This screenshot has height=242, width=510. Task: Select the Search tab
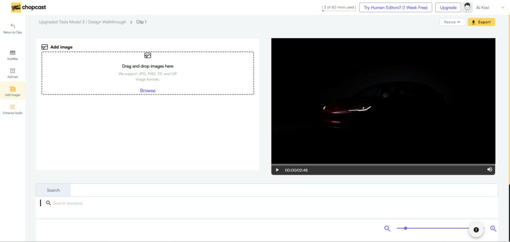(53, 190)
